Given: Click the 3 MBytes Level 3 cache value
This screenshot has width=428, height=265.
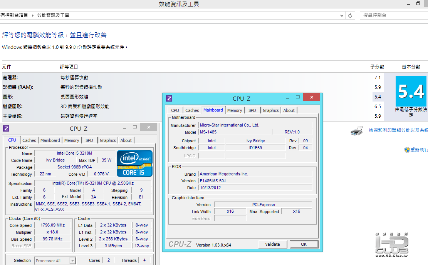Looking at the screenshot, I should 113,246.
